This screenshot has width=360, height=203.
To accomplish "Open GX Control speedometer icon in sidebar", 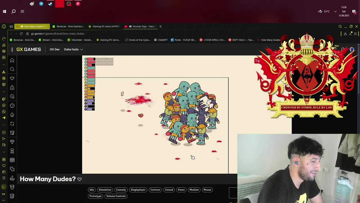I will (4, 39).
